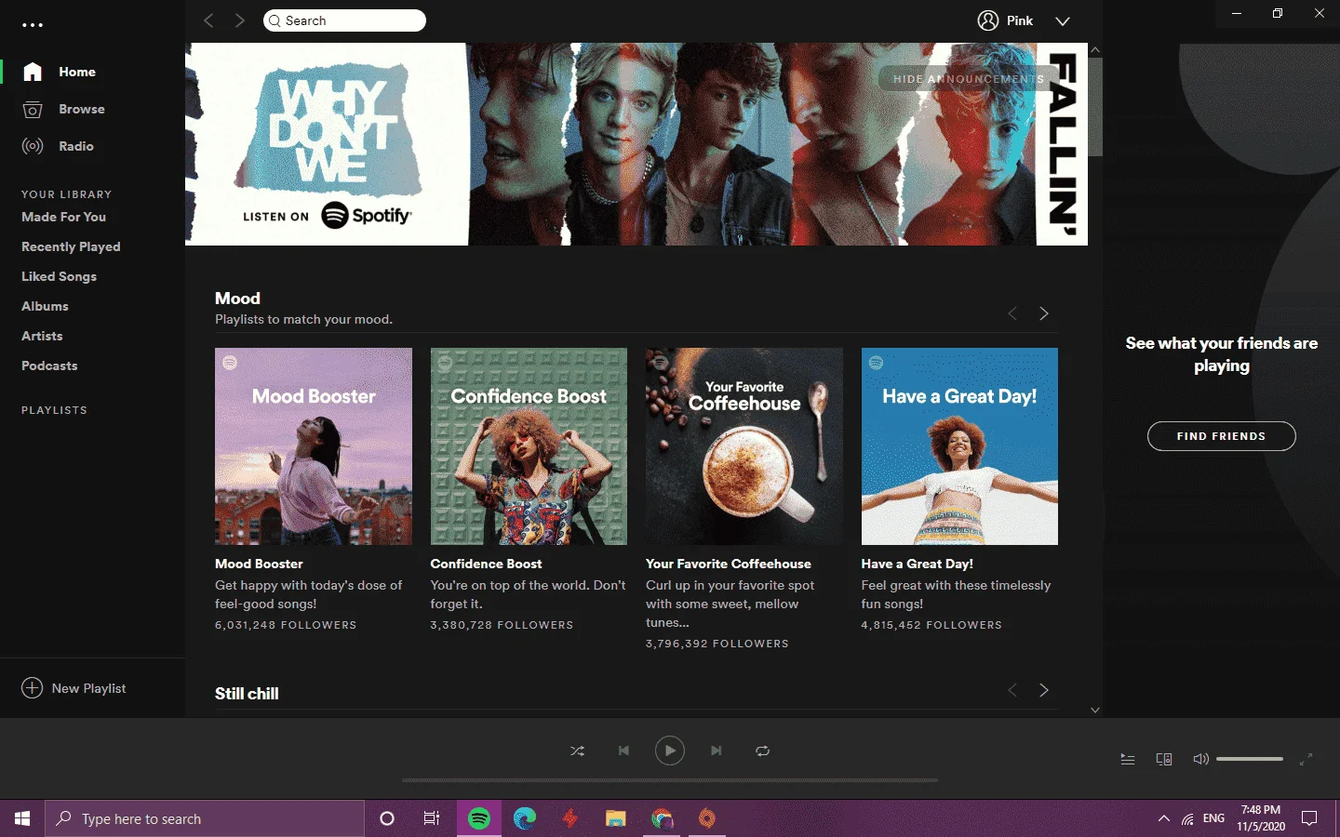Open the three-dots app menu

[33, 25]
